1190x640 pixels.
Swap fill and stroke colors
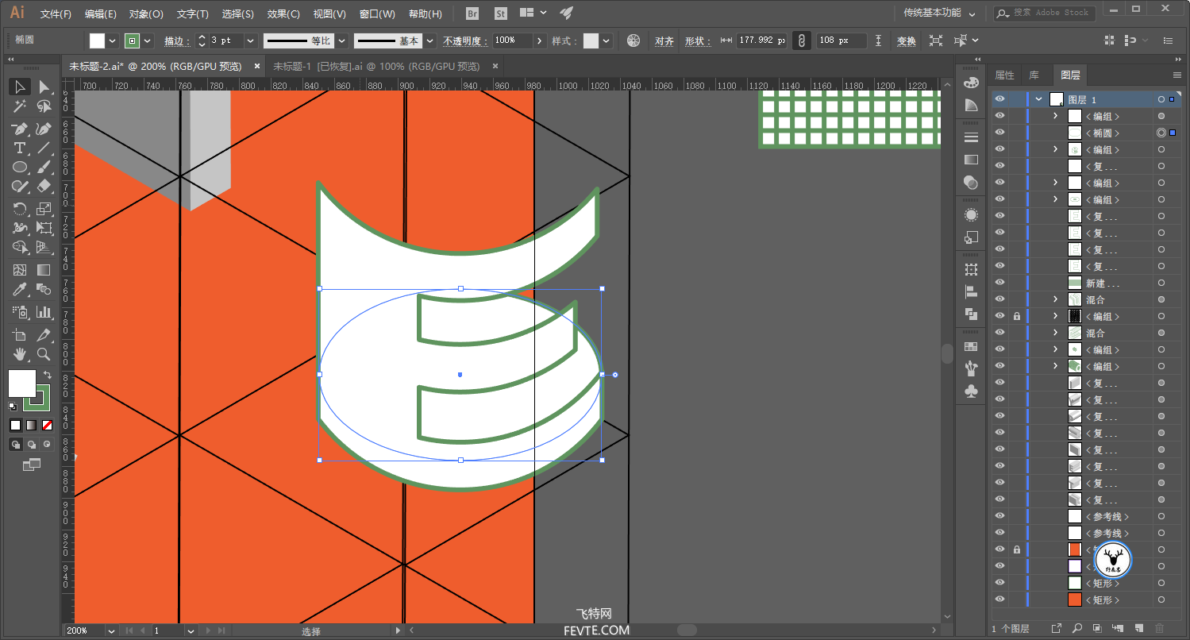pyautogui.click(x=47, y=375)
